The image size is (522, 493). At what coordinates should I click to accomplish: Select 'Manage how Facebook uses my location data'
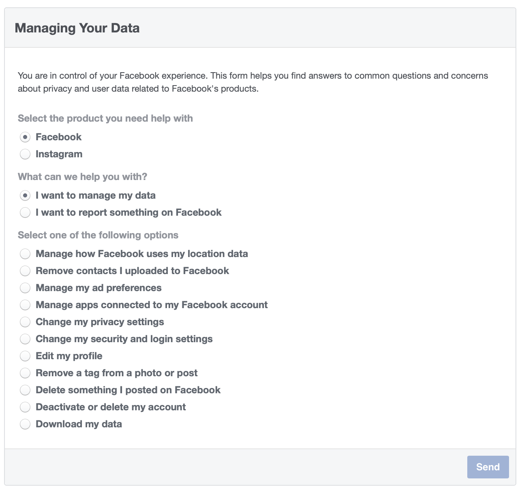(25, 254)
